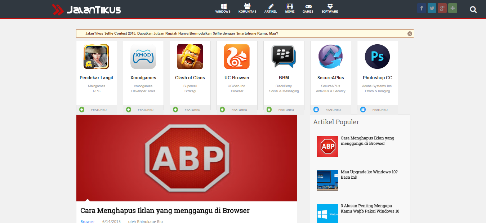Open the Pendekar Langit title link

pyautogui.click(x=97, y=78)
